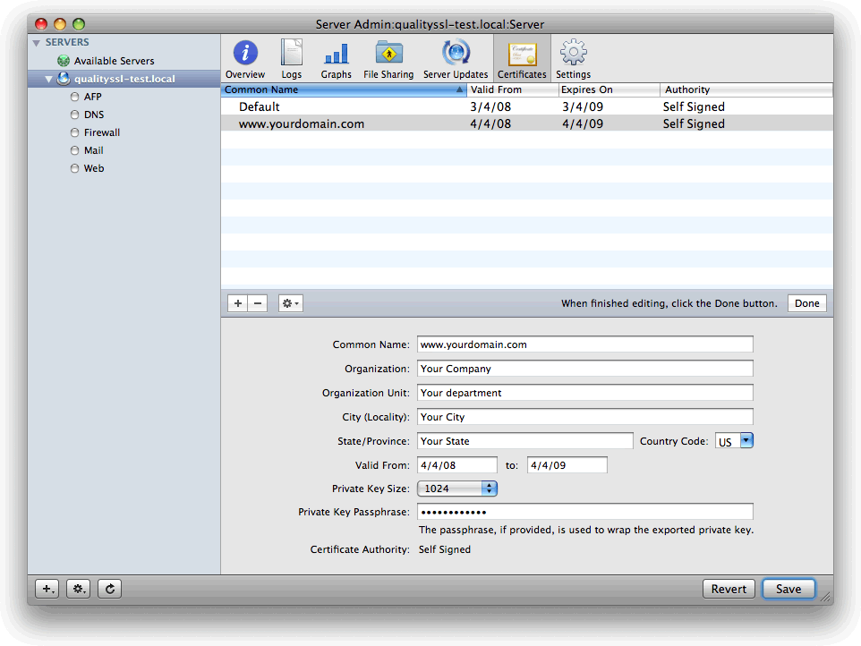Open the Overview info icon

point(245,54)
